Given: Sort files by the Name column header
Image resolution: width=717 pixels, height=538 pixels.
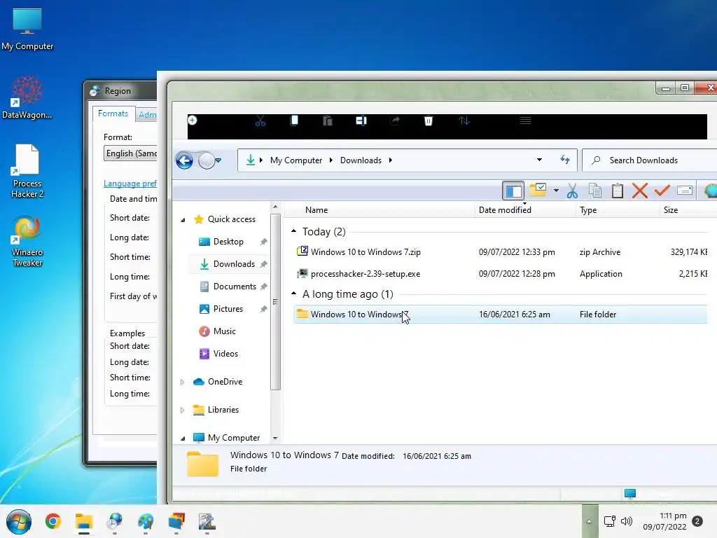Looking at the screenshot, I should 316,210.
